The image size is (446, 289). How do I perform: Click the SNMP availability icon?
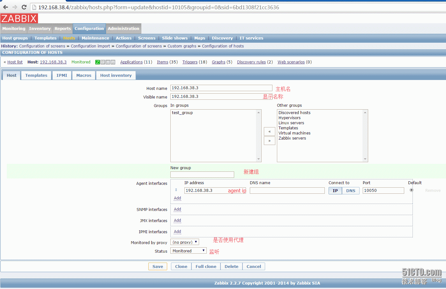103,62
